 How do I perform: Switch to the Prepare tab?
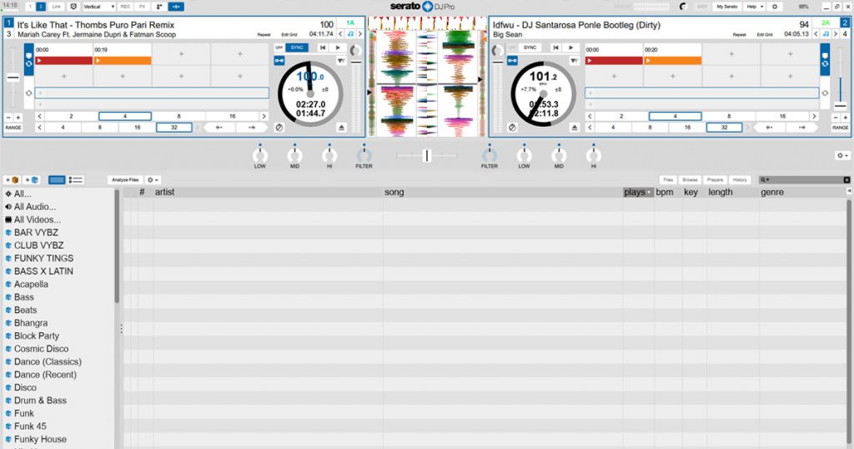point(715,179)
